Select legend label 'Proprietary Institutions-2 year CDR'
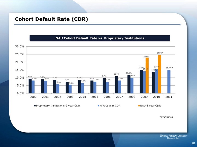The height and width of the screenshot is (147, 197). pyautogui.click(x=58, y=106)
